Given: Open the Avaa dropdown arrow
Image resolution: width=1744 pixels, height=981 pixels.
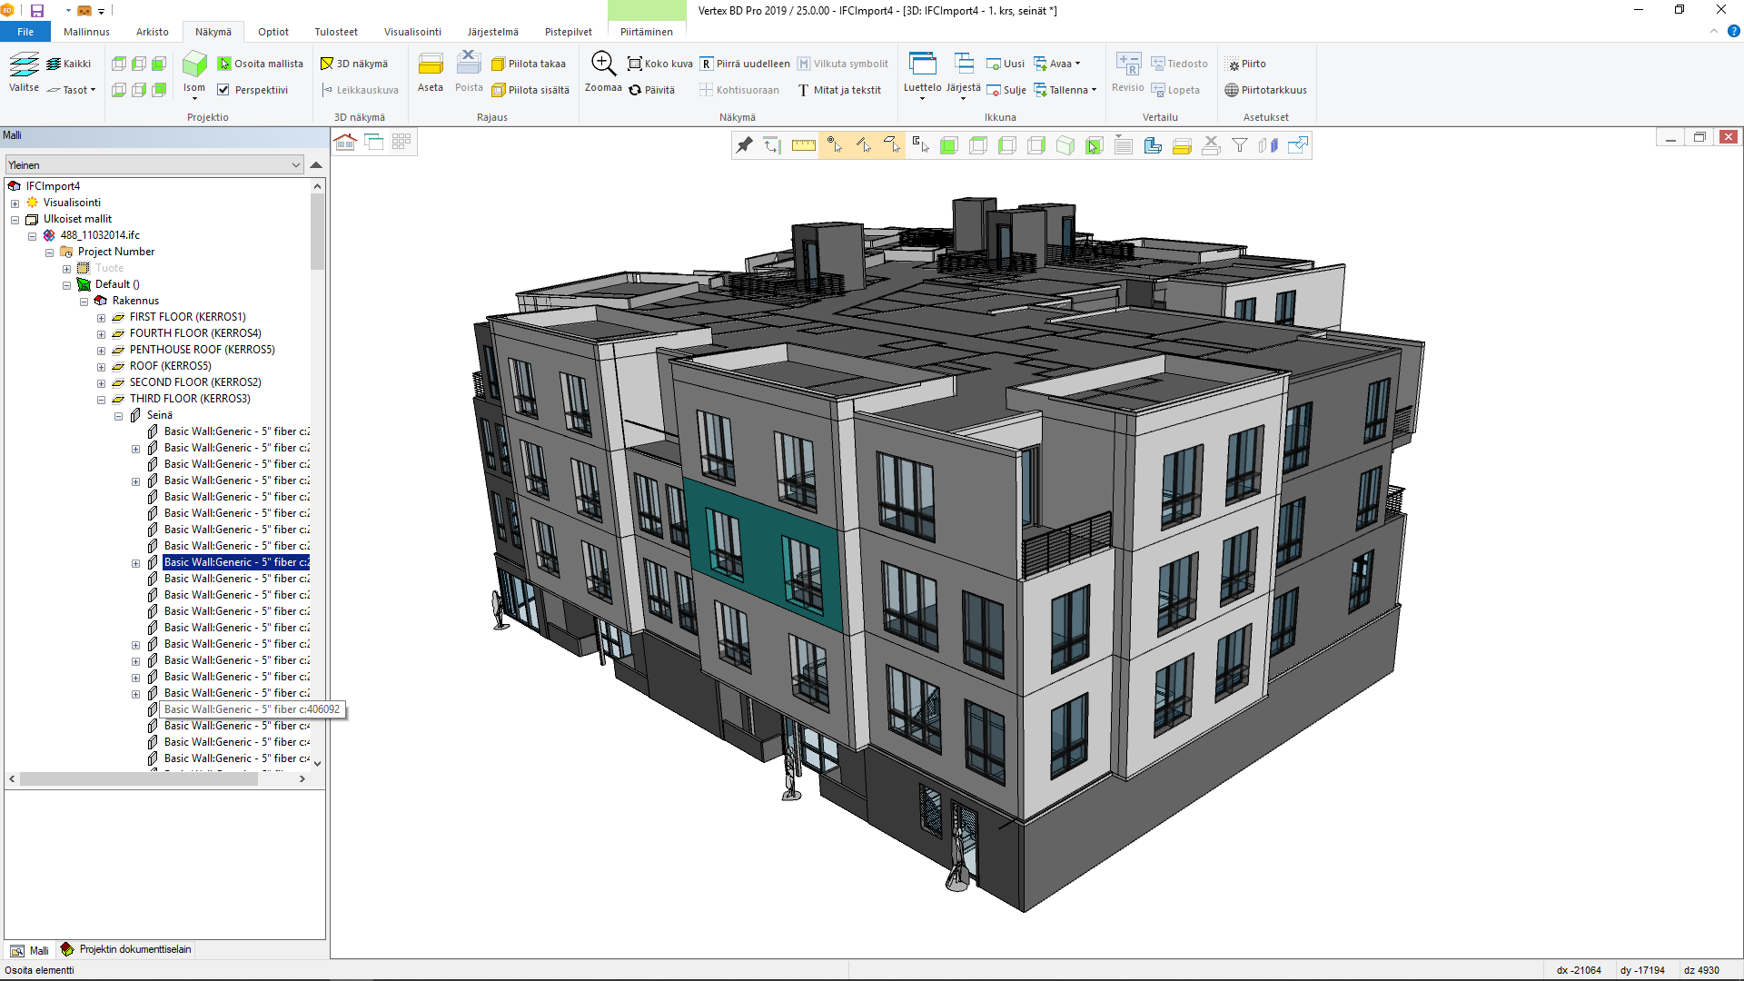Looking at the screenshot, I should coord(1078,64).
